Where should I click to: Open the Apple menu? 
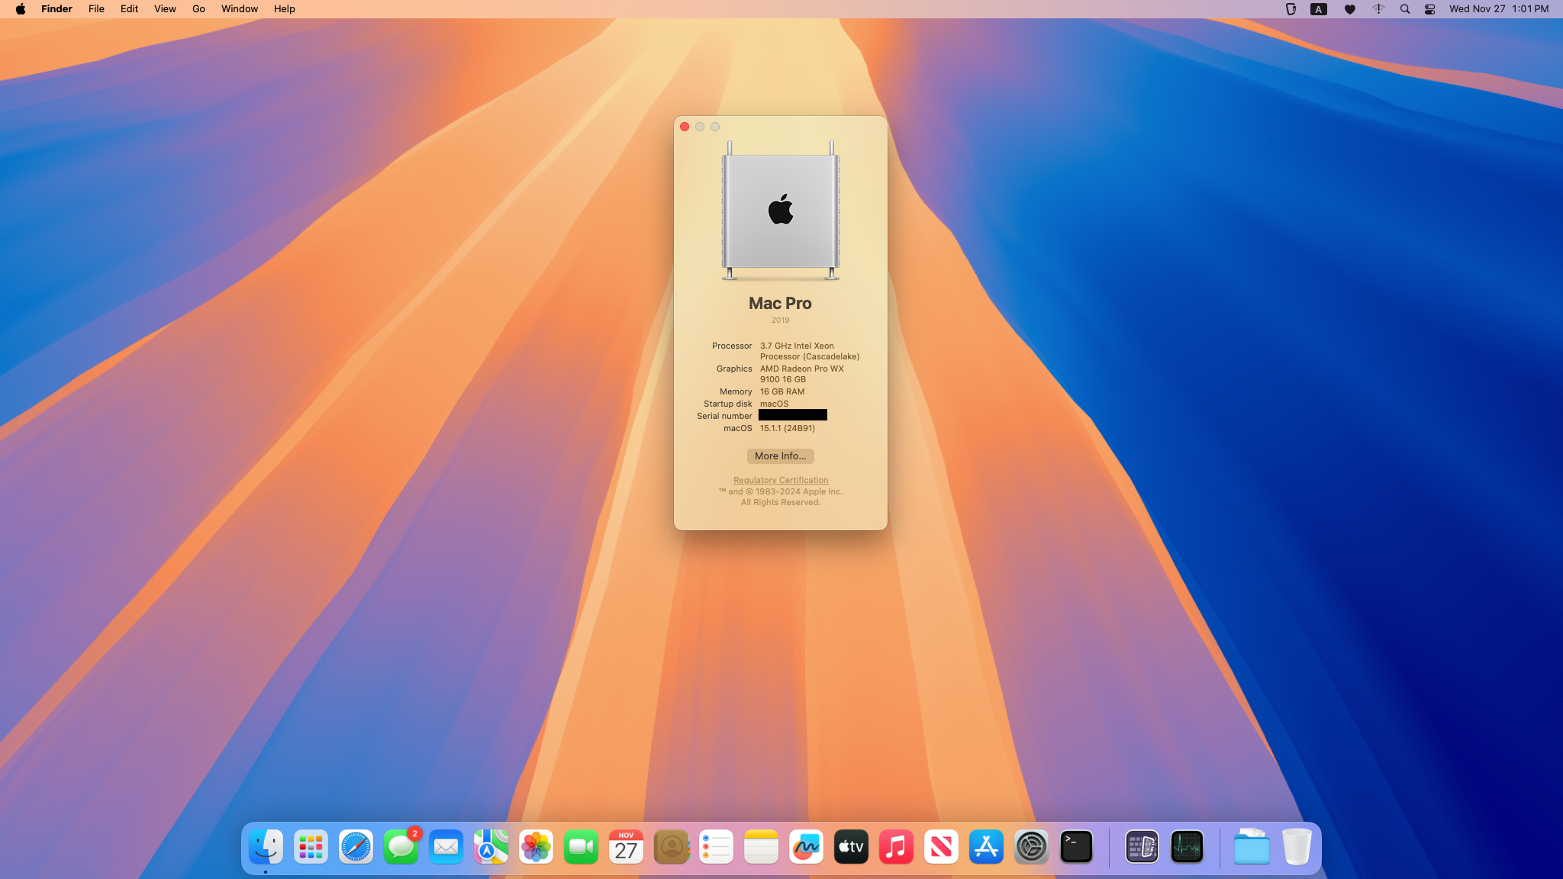click(x=21, y=9)
